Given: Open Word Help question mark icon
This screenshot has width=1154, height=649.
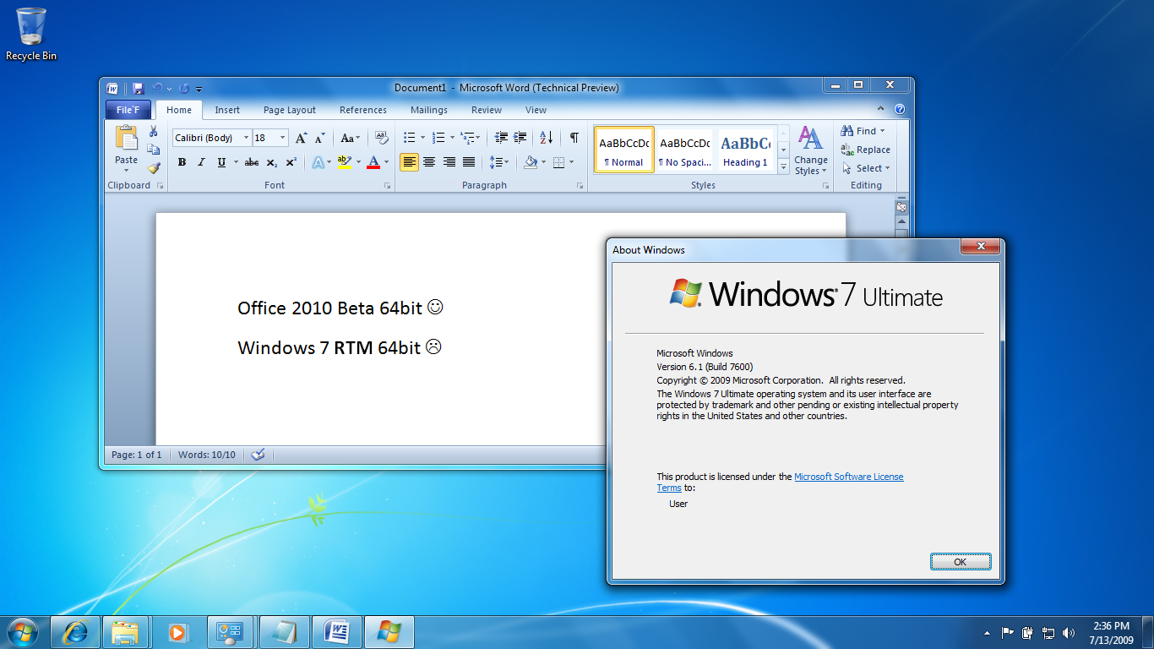Looking at the screenshot, I should [x=900, y=109].
